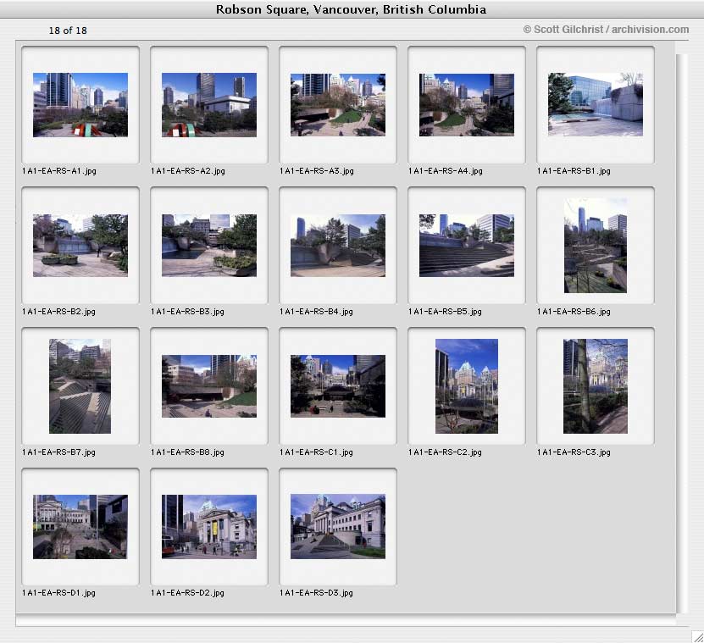
Task: Click the caption 1A1-EA-RS-B3.jpg
Action: click(x=187, y=312)
